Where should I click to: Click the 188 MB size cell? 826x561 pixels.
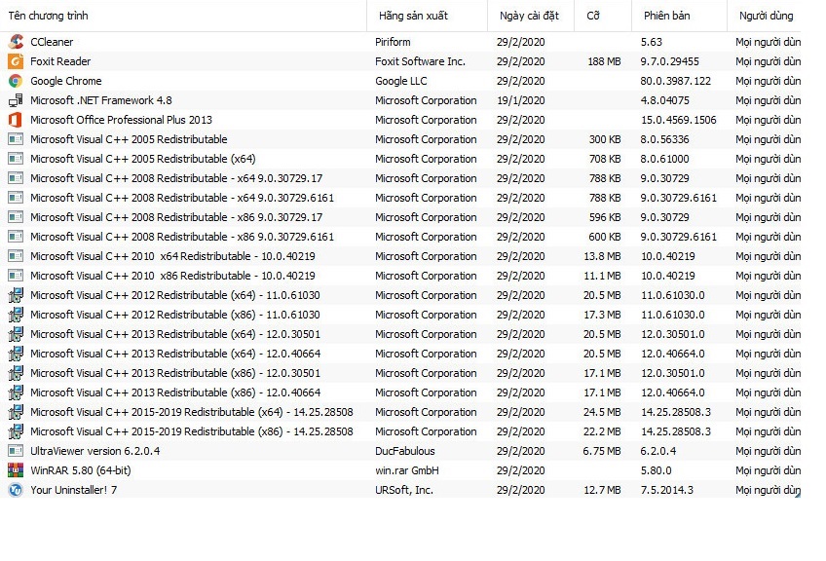tap(604, 61)
